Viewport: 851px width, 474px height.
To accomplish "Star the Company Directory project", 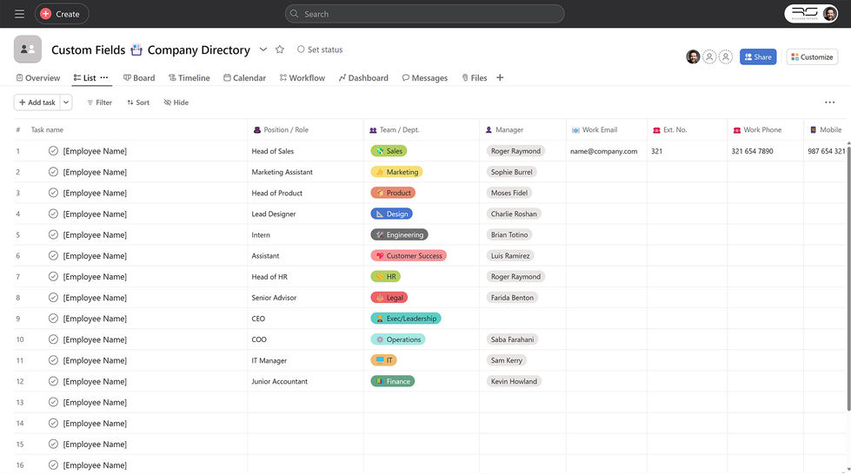I will coord(280,49).
